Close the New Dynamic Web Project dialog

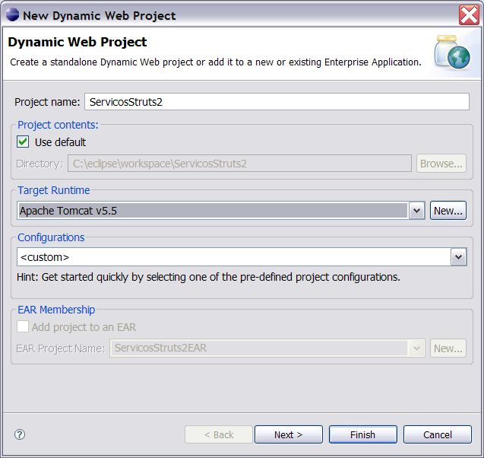point(469,14)
